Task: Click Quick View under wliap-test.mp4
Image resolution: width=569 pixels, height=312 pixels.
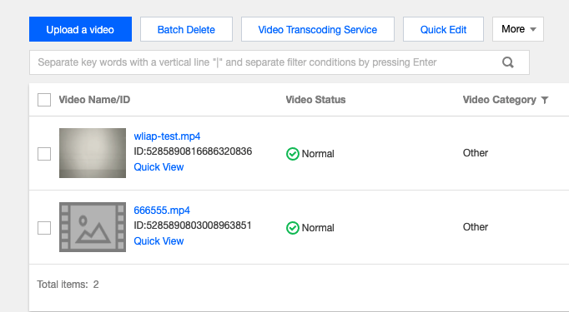Action: pyautogui.click(x=159, y=167)
